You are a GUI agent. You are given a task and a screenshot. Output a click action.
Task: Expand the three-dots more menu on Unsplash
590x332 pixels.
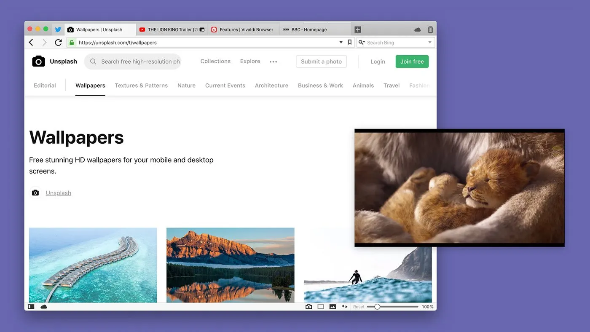coord(274,62)
